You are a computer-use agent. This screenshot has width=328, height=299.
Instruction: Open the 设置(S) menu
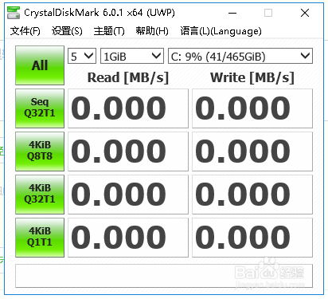click(67, 31)
